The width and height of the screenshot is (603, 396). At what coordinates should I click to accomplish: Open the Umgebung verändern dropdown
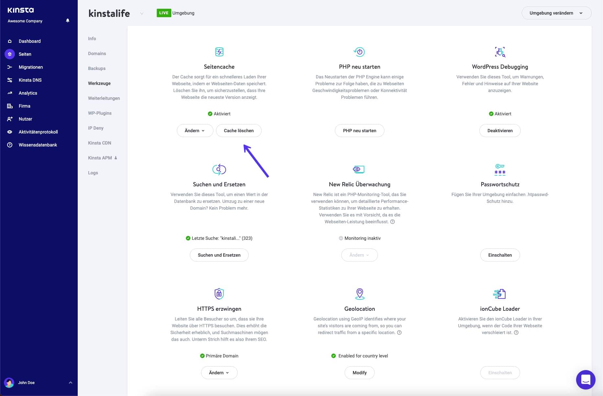(557, 13)
